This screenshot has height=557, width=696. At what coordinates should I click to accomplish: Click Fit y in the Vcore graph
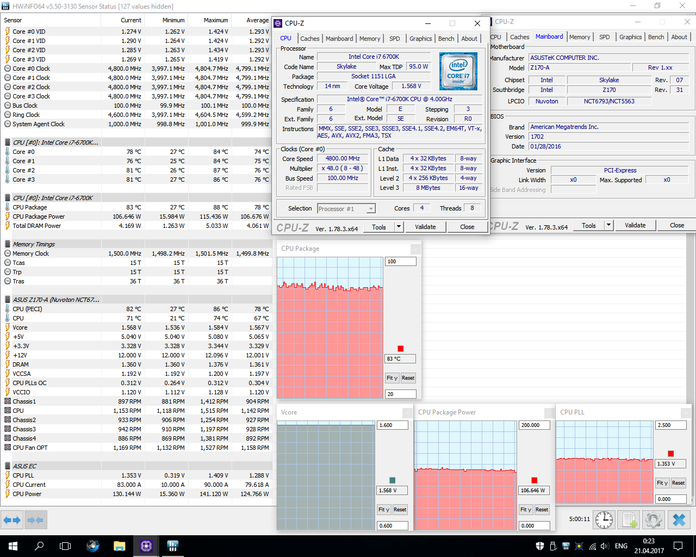coord(384,510)
